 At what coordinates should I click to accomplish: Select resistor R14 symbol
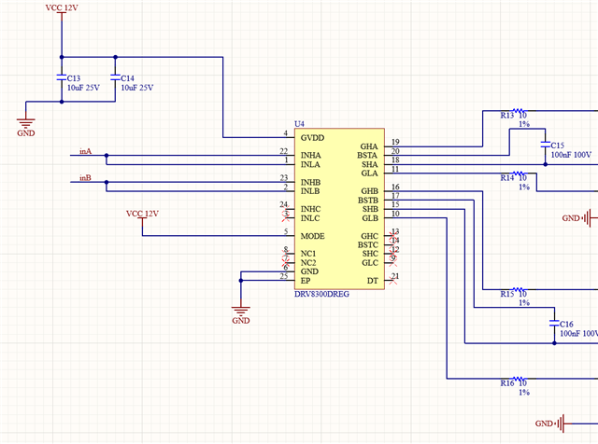519,173
